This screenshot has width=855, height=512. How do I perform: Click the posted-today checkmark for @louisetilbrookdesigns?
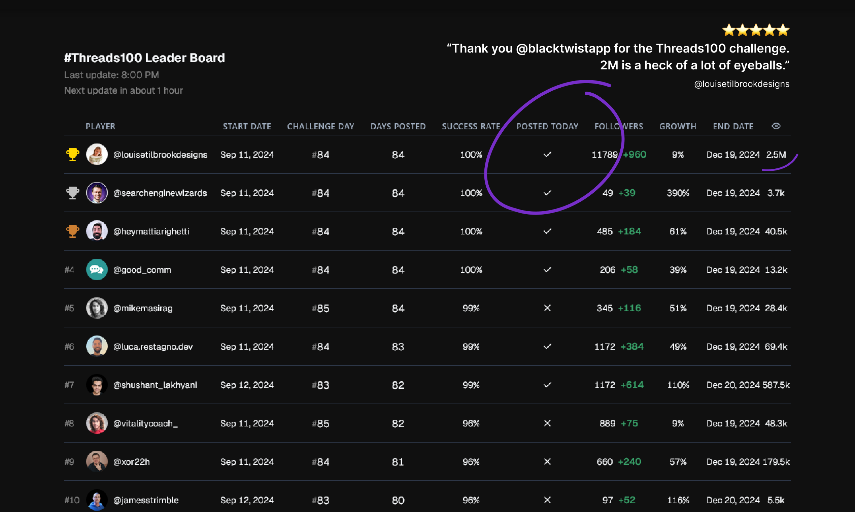pos(547,155)
